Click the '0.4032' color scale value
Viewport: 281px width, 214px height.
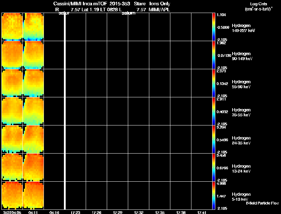(x=222, y=112)
